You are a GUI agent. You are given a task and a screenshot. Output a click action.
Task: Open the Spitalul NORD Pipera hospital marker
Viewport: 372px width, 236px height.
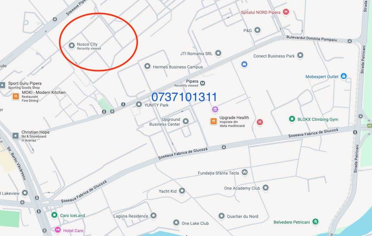(286, 12)
